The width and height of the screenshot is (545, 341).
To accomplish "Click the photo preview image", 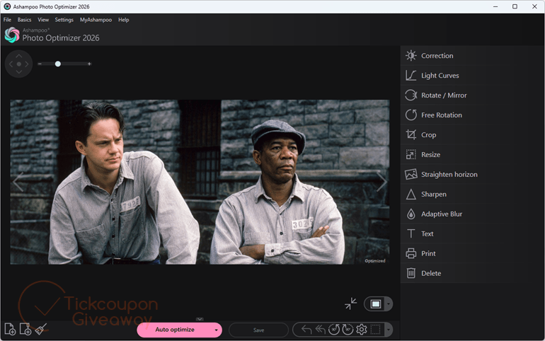I will tap(200, 182).
